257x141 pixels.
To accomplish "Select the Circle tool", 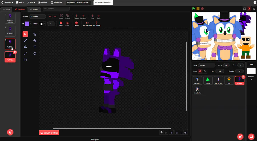I will pos(35,53).
